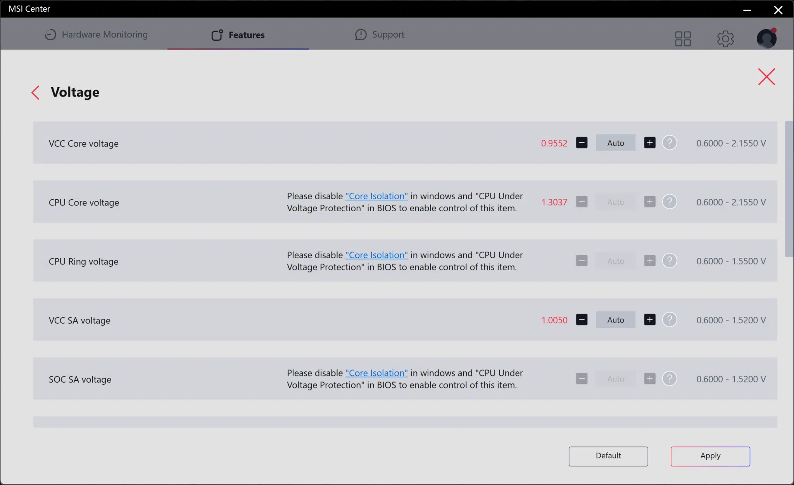Show help for VCC Core voltage
This screenshot has width=794, height=485.
[x=670, y=143]
